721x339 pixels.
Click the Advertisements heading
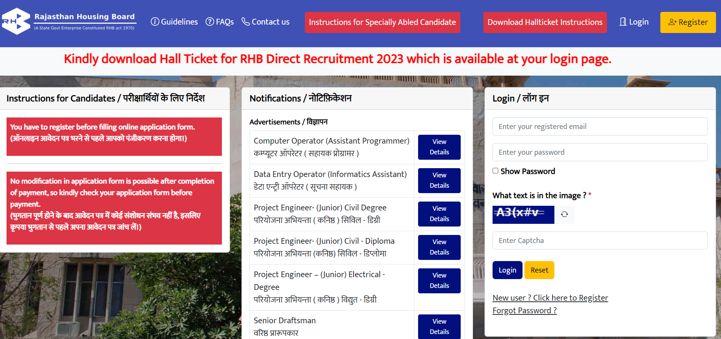pyautogui.click(x=288, y=122)
